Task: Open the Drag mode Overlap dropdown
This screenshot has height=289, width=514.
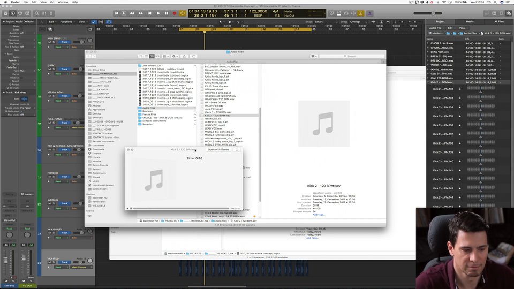Action: (x=358, y=22)
